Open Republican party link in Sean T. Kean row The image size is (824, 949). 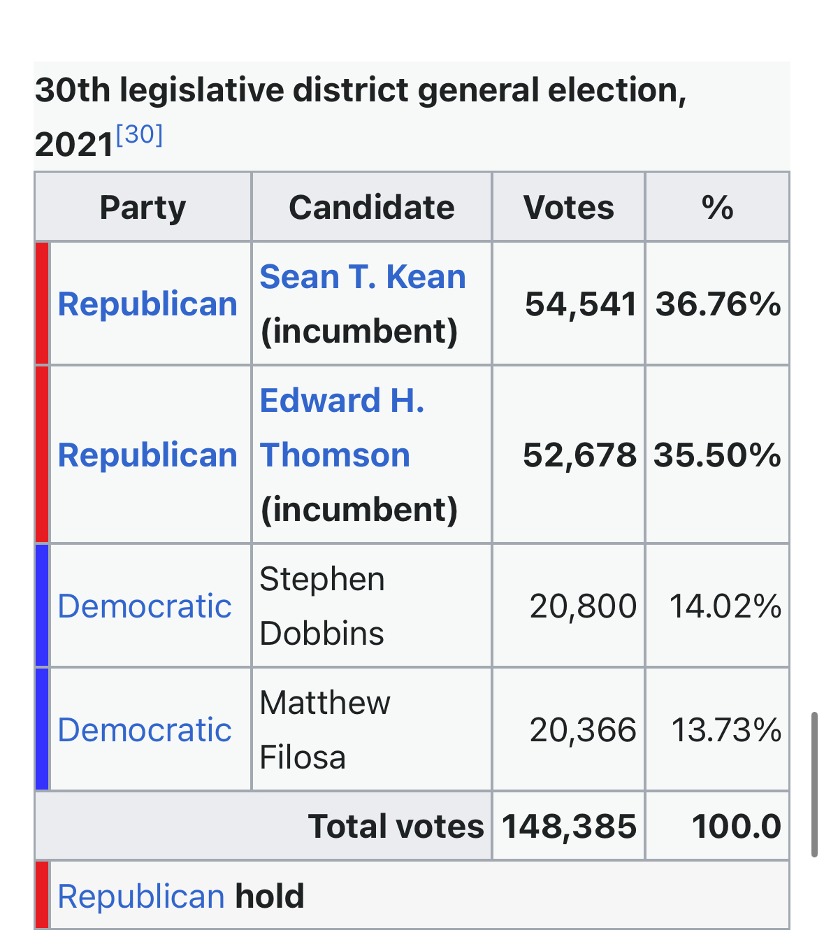(147, 304)
